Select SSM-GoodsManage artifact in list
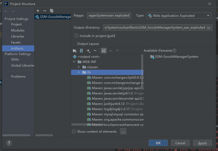Image resolution: width=218 pixels, height=151 pixels. click(x=53, y=17)
